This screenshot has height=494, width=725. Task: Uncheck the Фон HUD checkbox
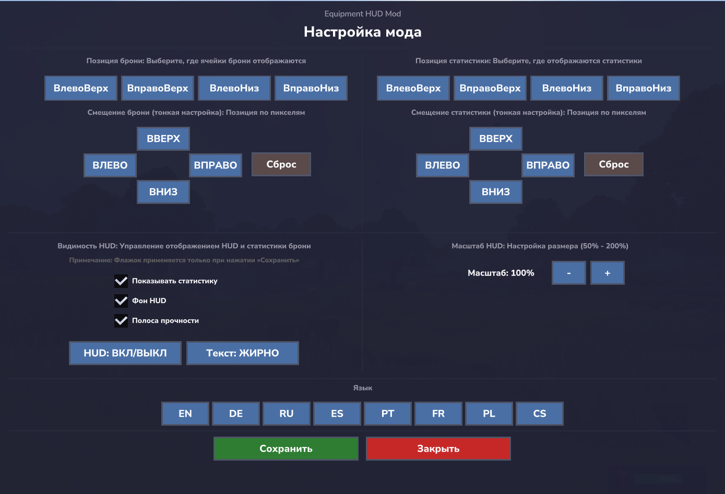pos(121,301)
